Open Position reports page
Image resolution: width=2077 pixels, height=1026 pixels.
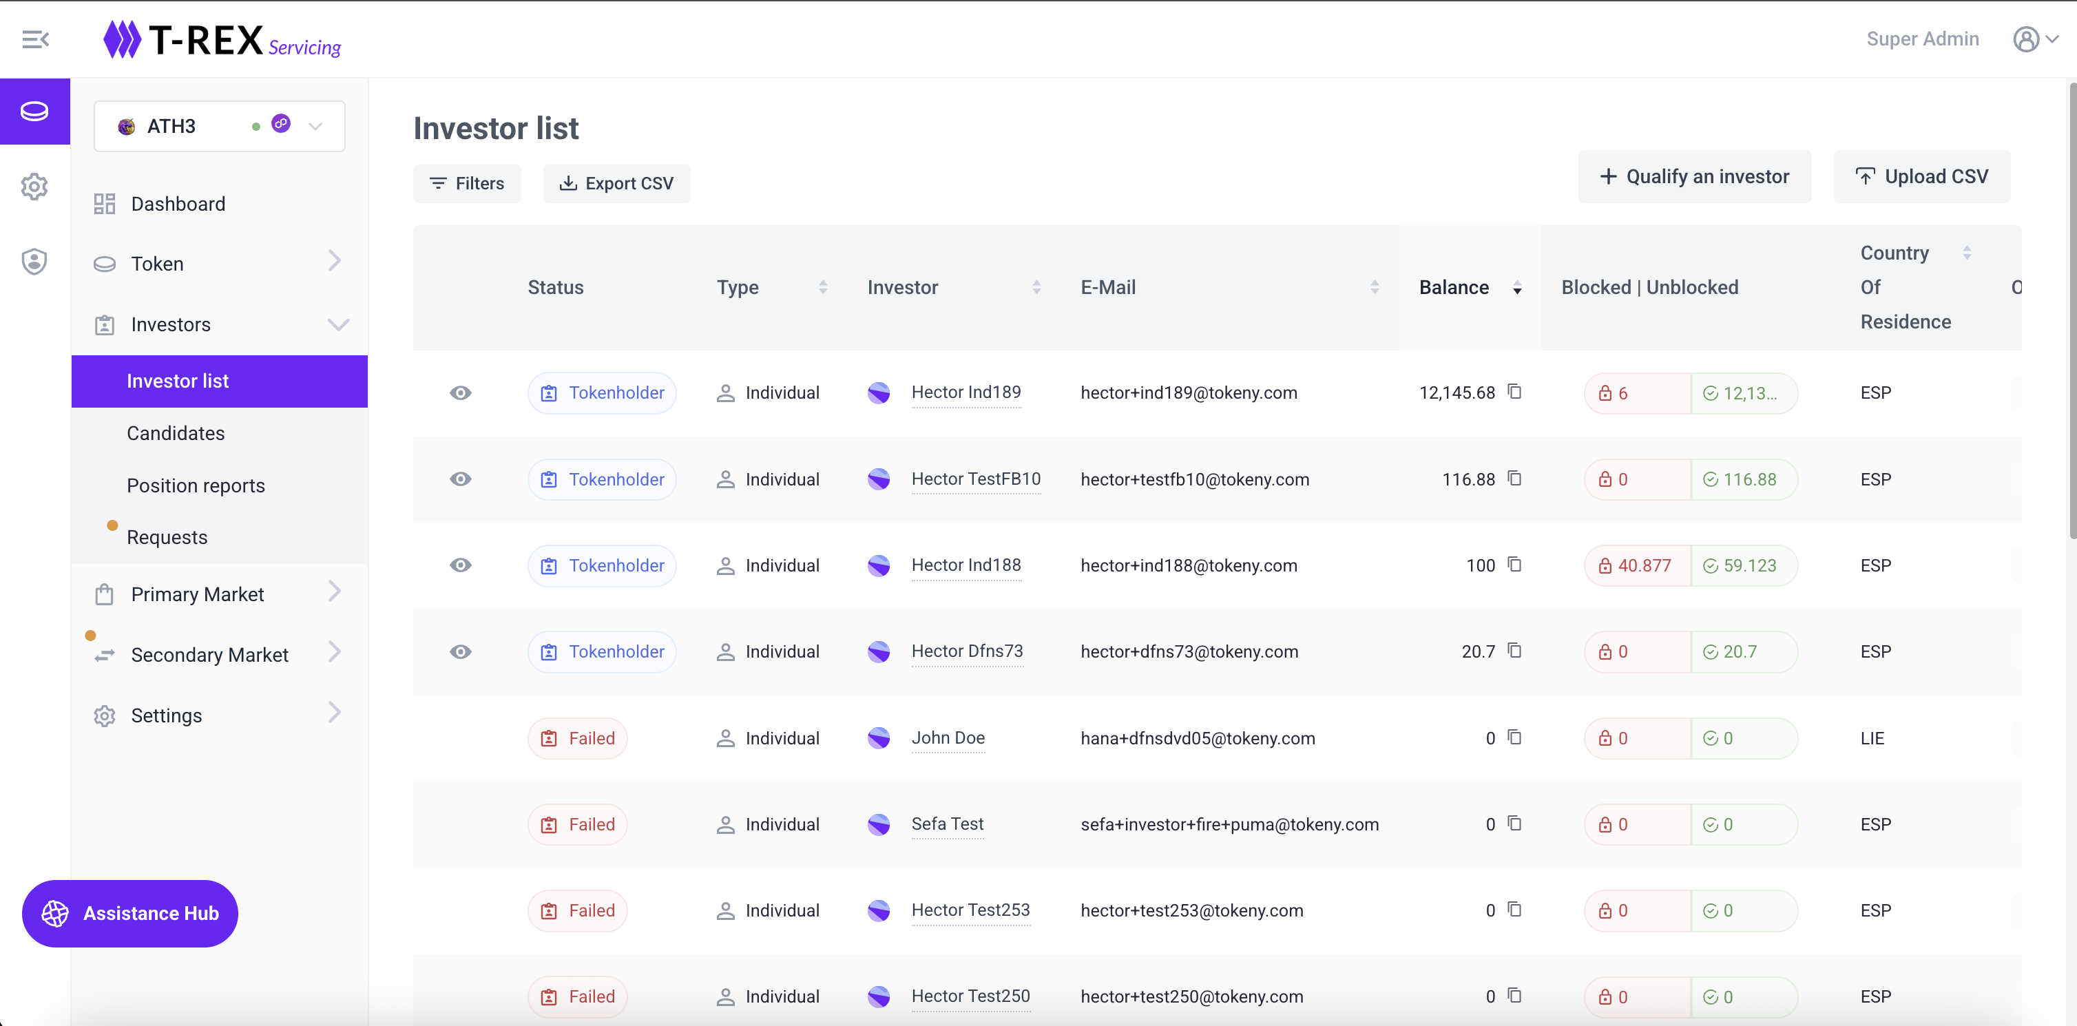pyautogui.click(x=196, y=485)
